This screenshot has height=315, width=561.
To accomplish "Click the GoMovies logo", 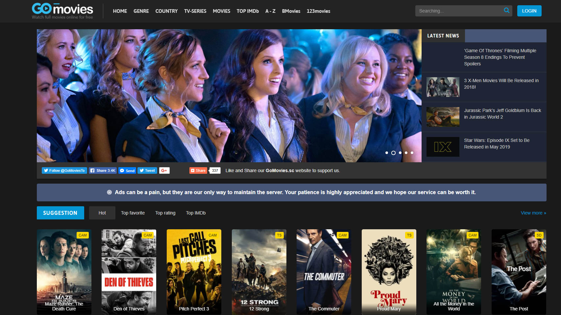I will [62, 11].
